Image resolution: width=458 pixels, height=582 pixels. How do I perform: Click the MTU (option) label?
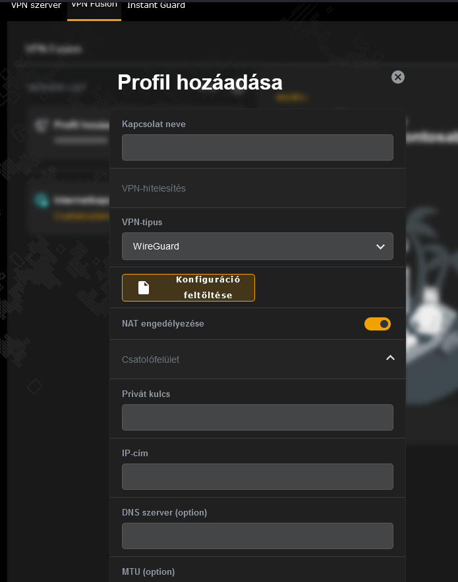(148, 571)
